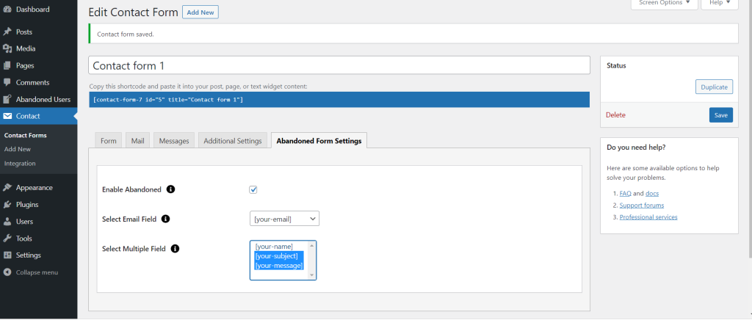Open the Abandoned Users menu label

[x=43, y=99]
